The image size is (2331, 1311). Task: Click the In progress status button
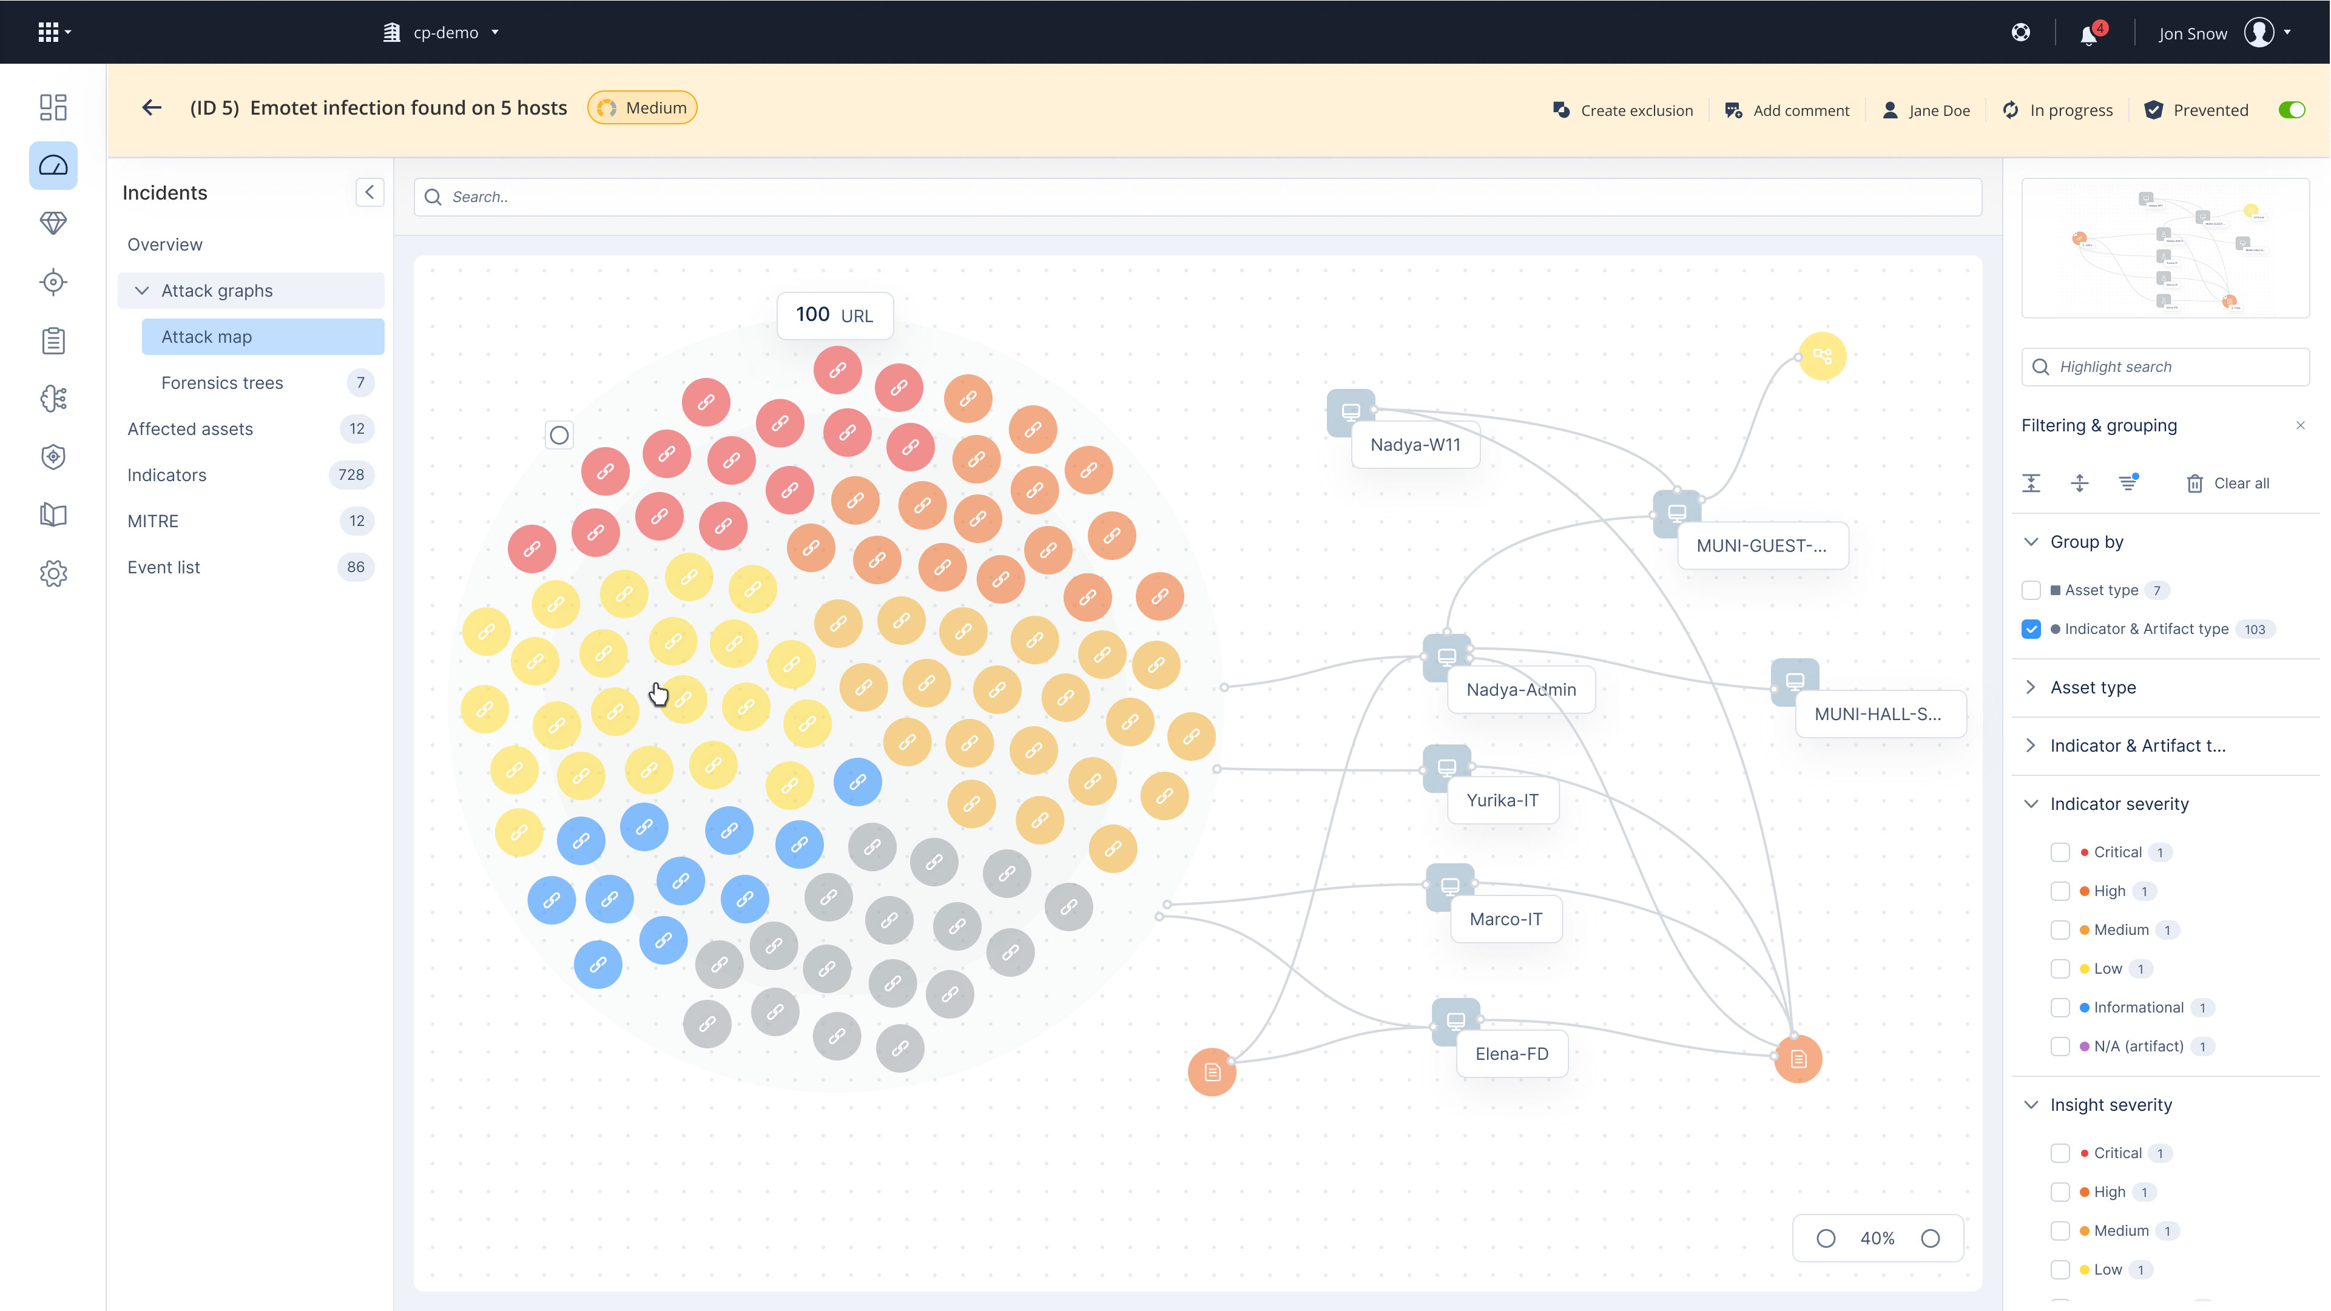pyautogui.click(x=2057, y=110)
